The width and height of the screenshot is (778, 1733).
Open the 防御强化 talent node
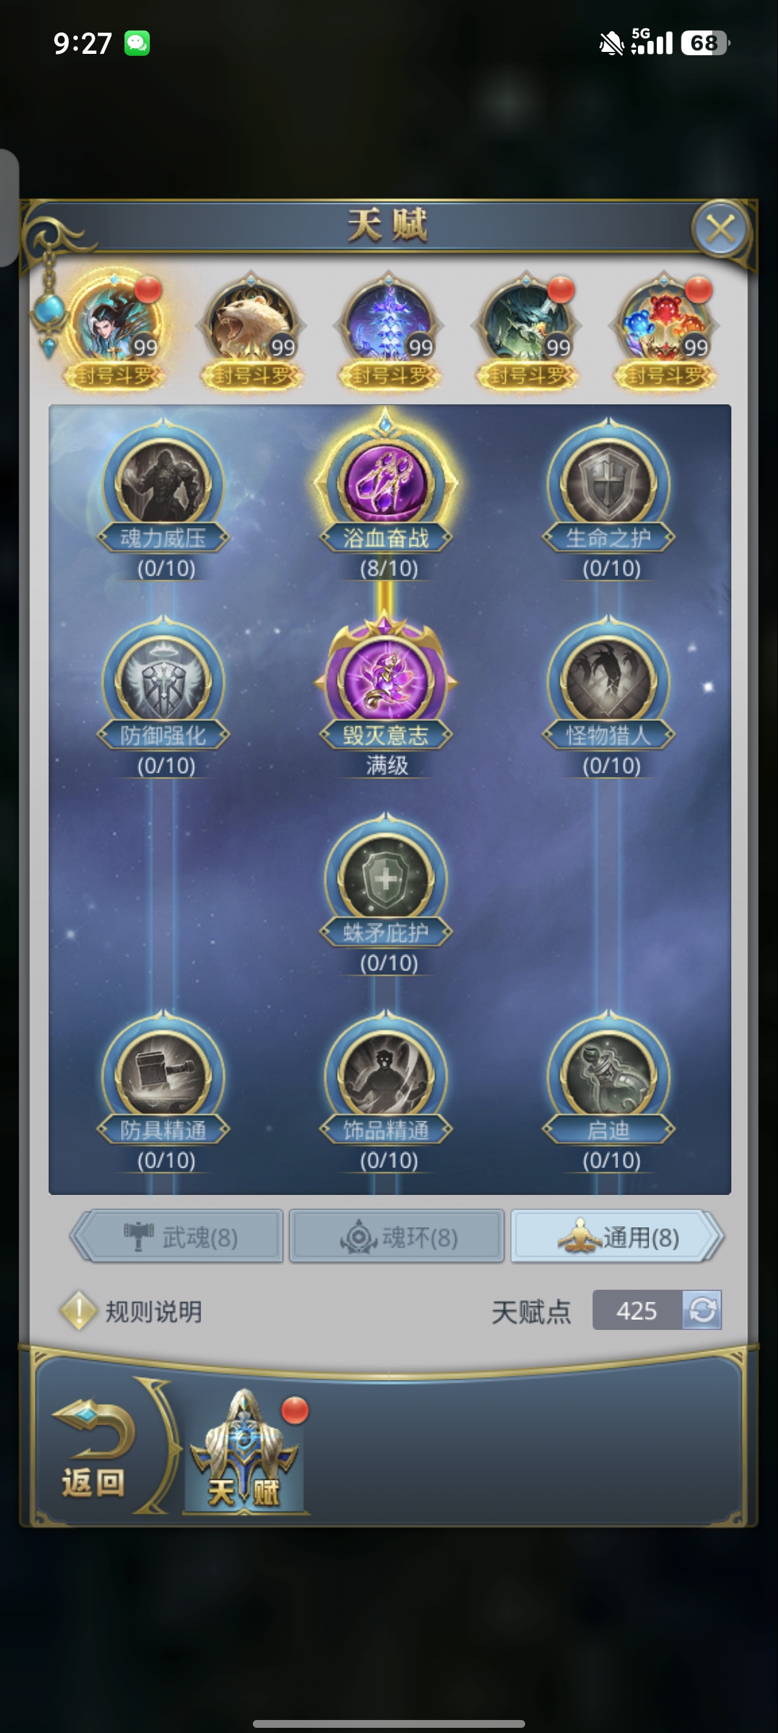pos(163,681)
